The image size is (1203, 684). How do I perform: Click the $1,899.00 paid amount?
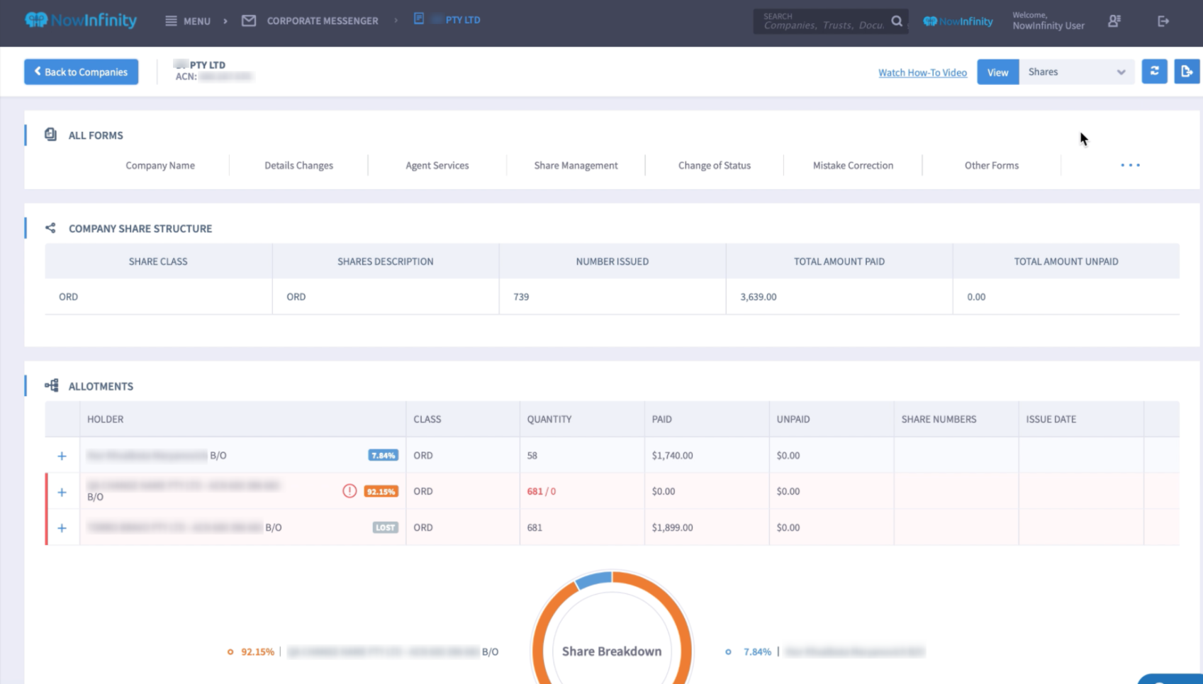pyautogui.click(x=672, y=527)
